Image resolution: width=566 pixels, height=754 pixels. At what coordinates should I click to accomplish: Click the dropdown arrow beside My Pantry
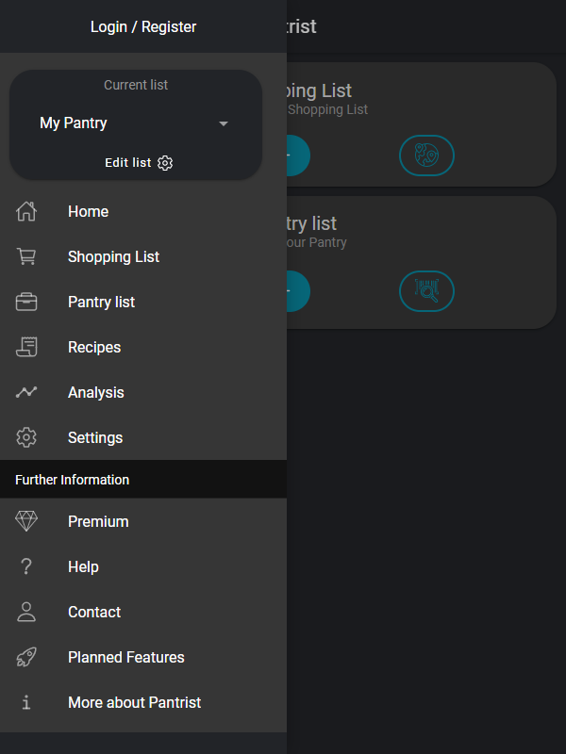tap(224, 123)
